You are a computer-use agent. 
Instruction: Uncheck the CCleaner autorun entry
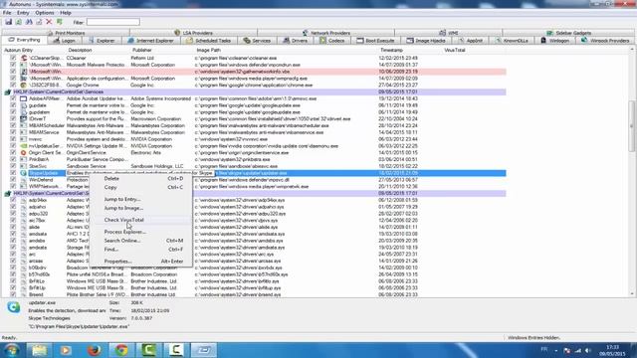(13, 58)
